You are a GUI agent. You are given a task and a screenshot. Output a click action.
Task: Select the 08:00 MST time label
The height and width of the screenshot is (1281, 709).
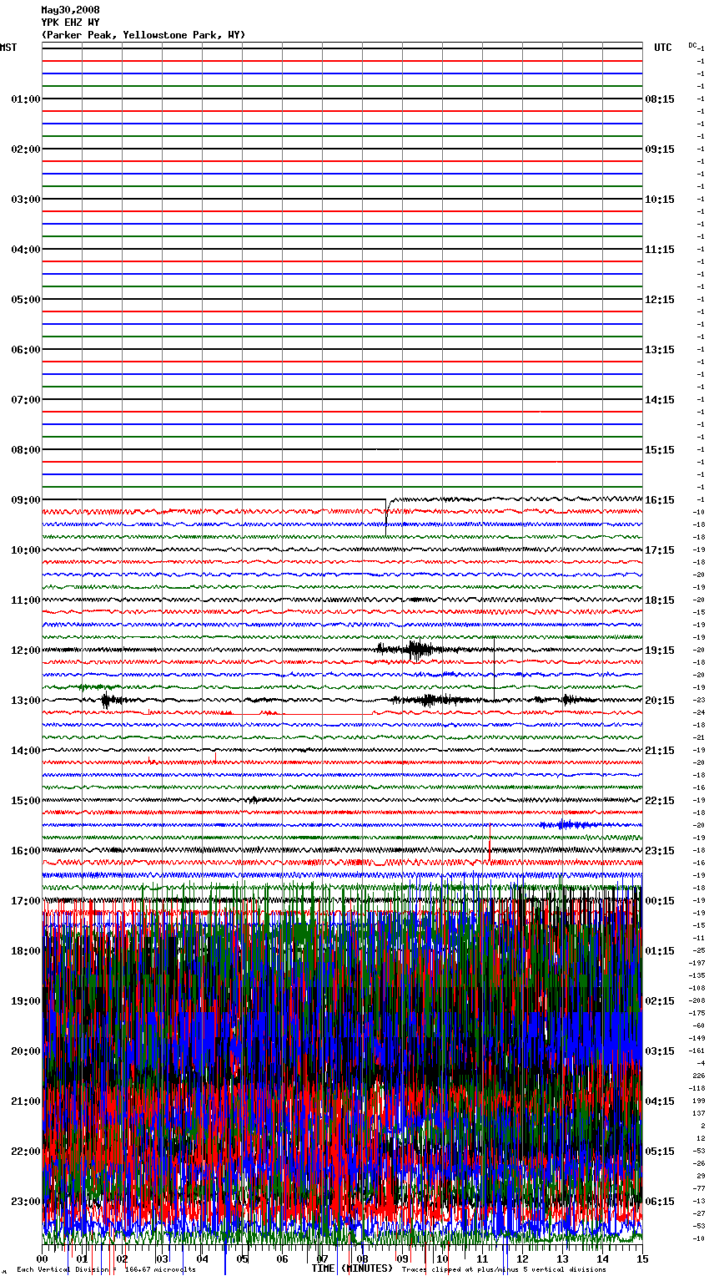coord(26,450)
